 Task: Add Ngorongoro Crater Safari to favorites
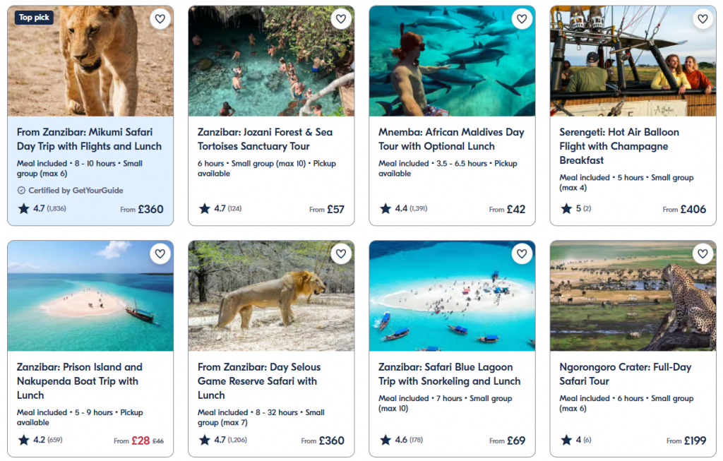pos(703,254)
